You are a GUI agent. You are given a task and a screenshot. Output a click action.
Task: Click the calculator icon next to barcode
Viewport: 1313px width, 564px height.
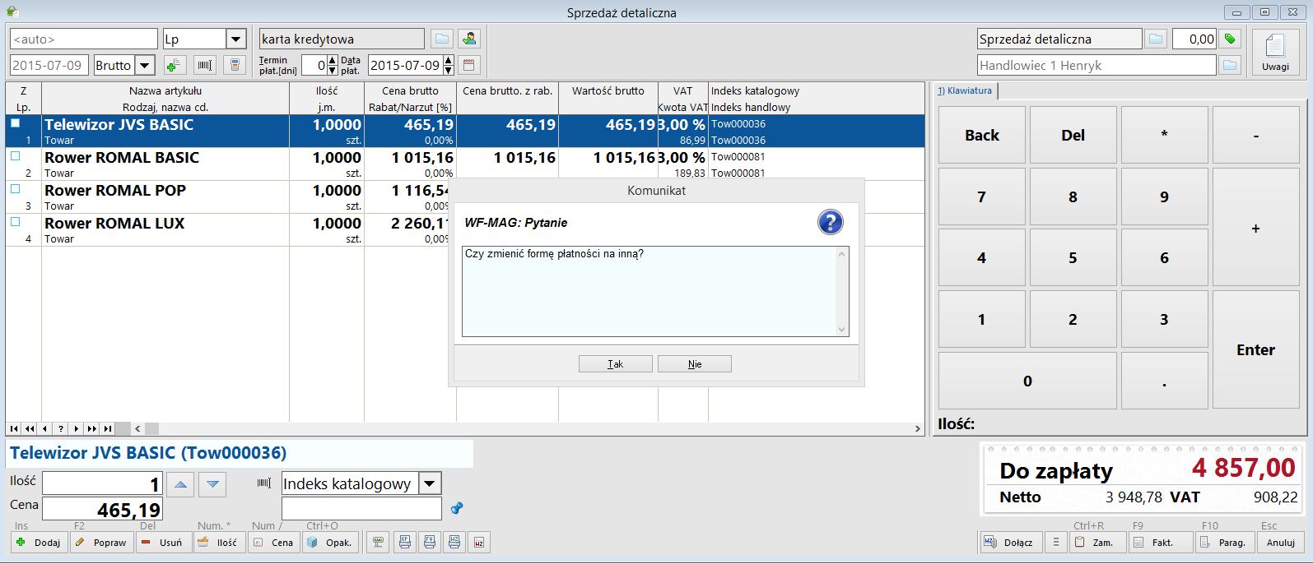235,65
